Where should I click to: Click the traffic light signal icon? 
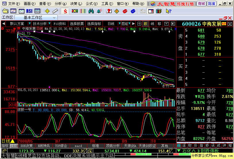coord(75,11)
